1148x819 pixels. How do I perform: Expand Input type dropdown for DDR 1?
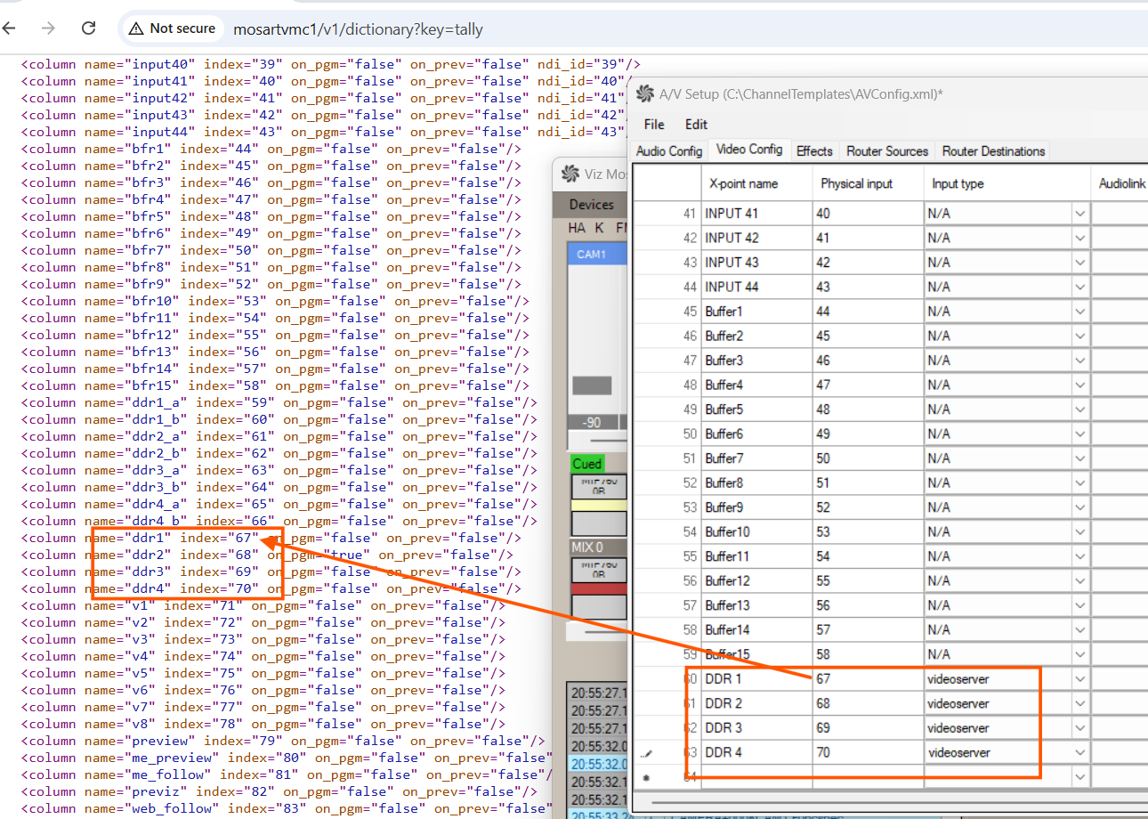click(1079, 679)
